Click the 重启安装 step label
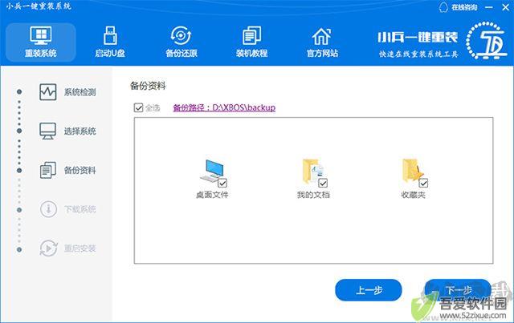 coord(80,248)
